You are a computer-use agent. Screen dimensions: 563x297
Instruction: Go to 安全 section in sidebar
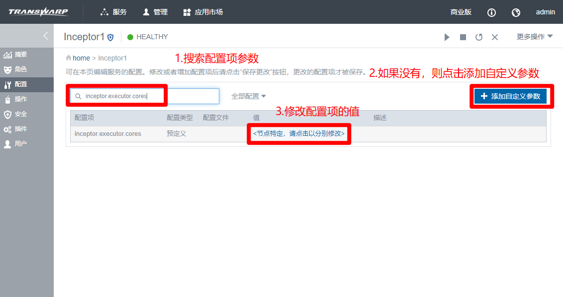coord(20,114)
